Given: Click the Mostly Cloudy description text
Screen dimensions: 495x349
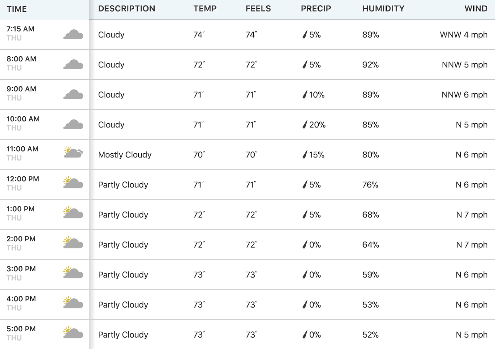Looking at the screenshot, I should [125, 155].
